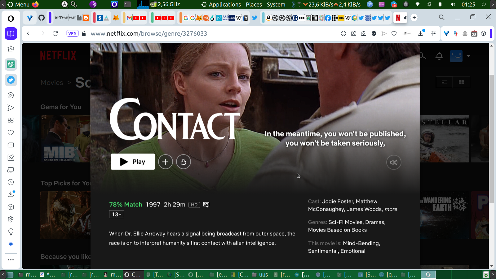Switch Netflix browse to list view
The height and width of the screenshot is (279, 496).
[x=444, y=82]
